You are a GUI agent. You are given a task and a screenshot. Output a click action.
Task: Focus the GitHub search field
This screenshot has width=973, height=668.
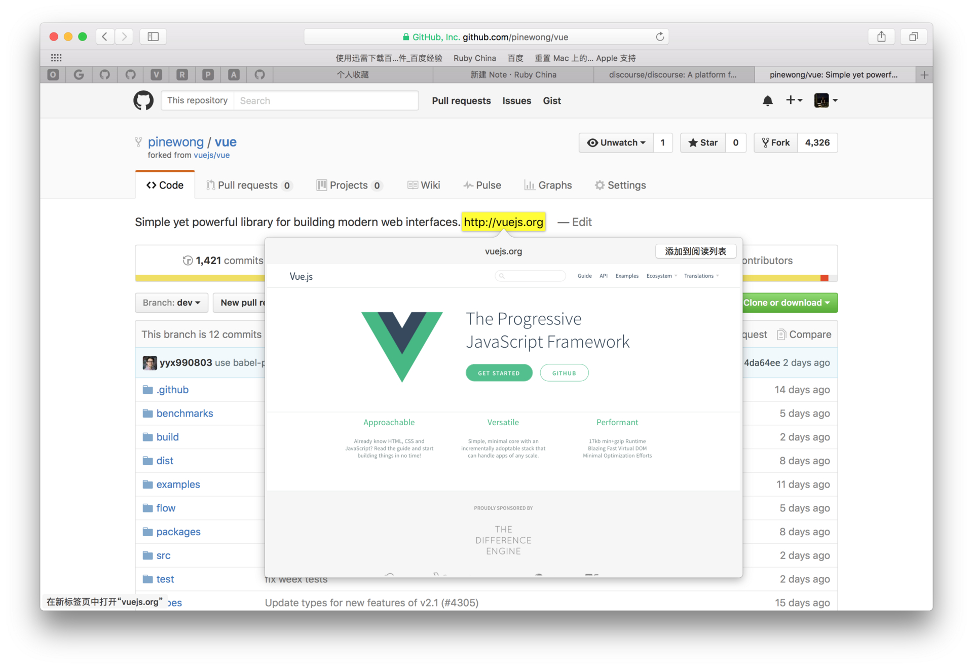click(326, 100)
